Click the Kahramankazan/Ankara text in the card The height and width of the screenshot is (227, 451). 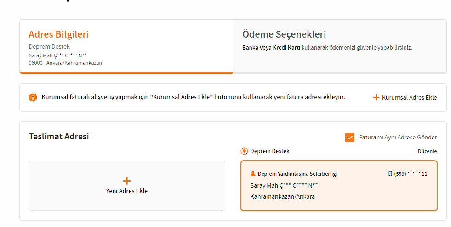click(283, 197)
